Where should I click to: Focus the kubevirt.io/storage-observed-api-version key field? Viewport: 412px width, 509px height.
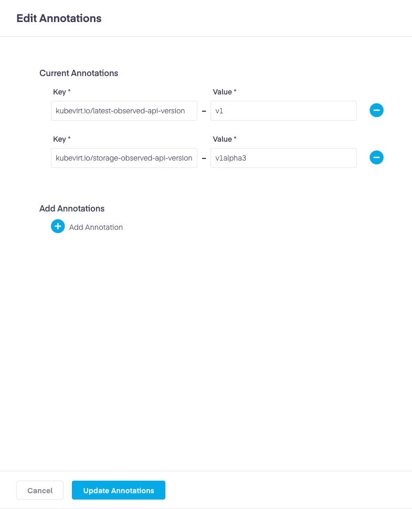(124, 158)
